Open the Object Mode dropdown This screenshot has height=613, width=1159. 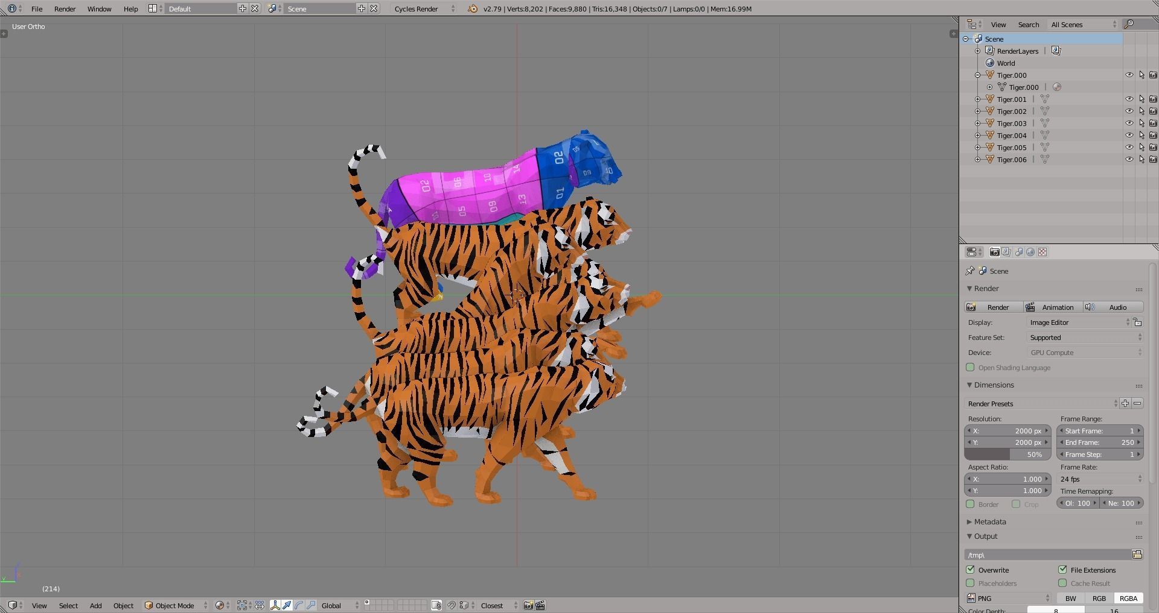pos(176,605)
